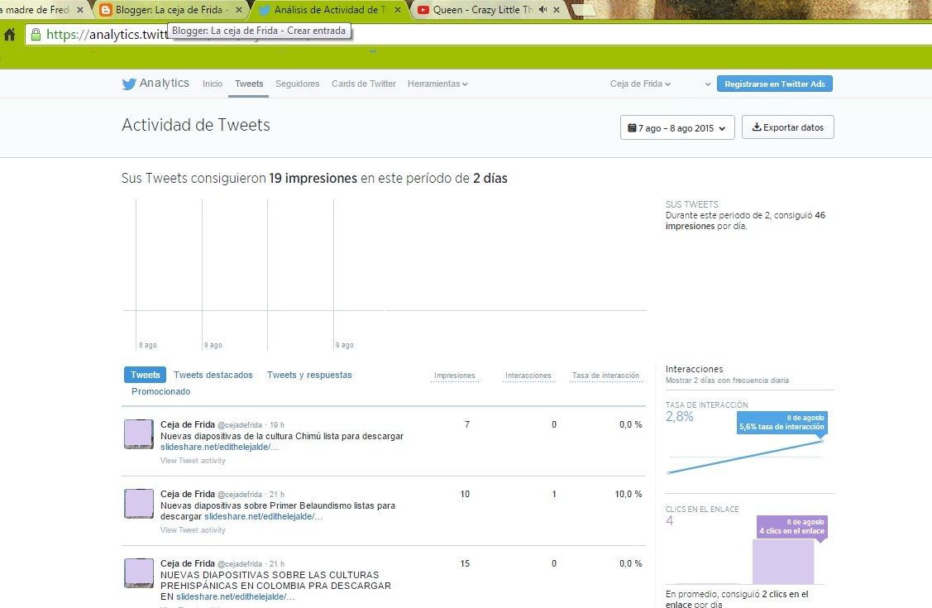Click the green padlock security icon
Viewport: 932px width, 608px height.
click(36, 35)
